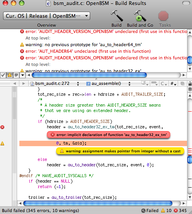Click the Build hammer icon

click(x=117, y=16)
